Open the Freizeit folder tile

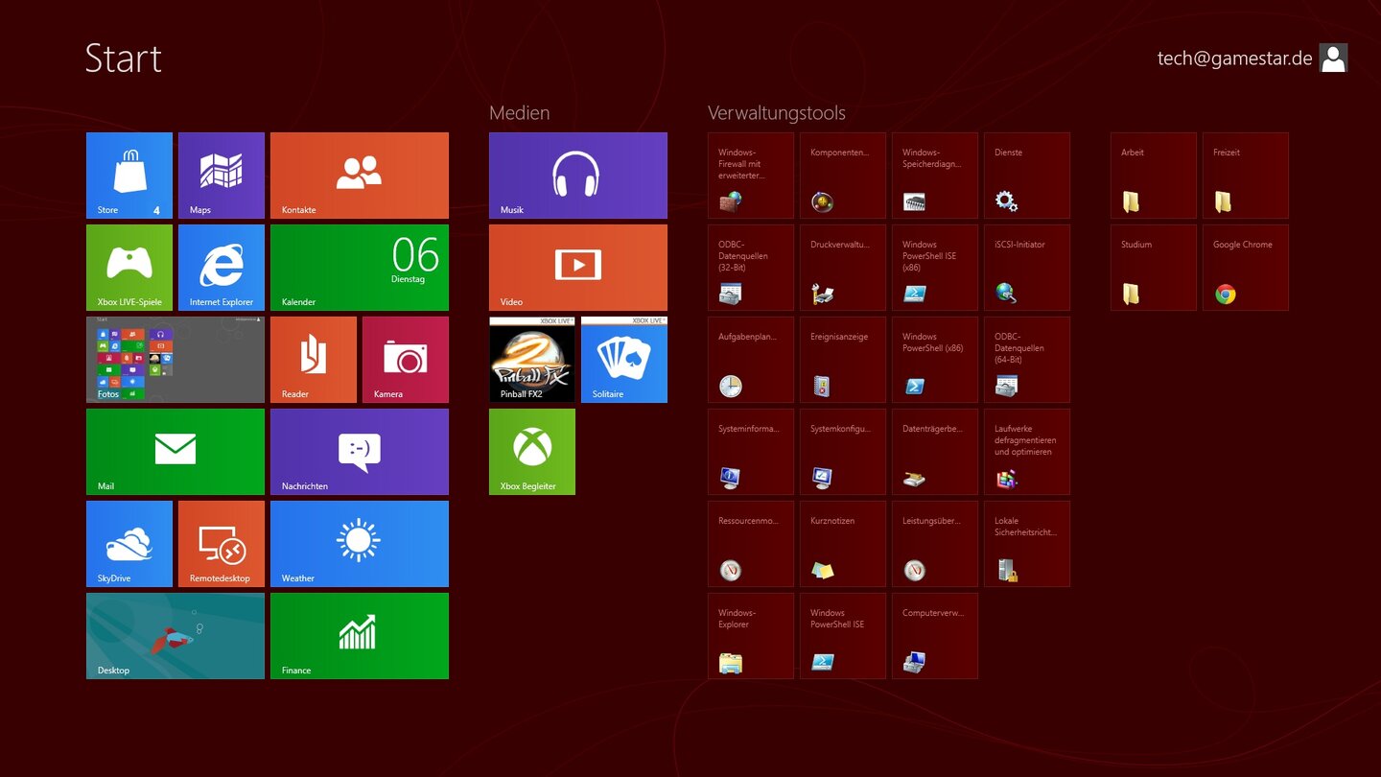pyautogui.click(x=1246, y=176)
